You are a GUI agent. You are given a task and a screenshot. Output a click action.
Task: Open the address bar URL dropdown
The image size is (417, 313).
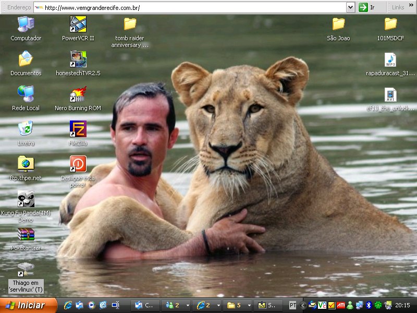coord(350,7)
